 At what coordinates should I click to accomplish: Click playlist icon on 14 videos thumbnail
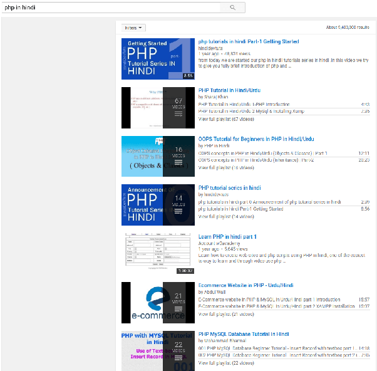(x=178, y=211)
